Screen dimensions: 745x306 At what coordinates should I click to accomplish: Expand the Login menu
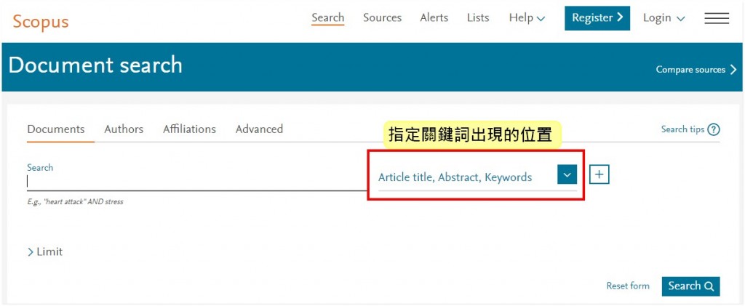pos(664,18)
